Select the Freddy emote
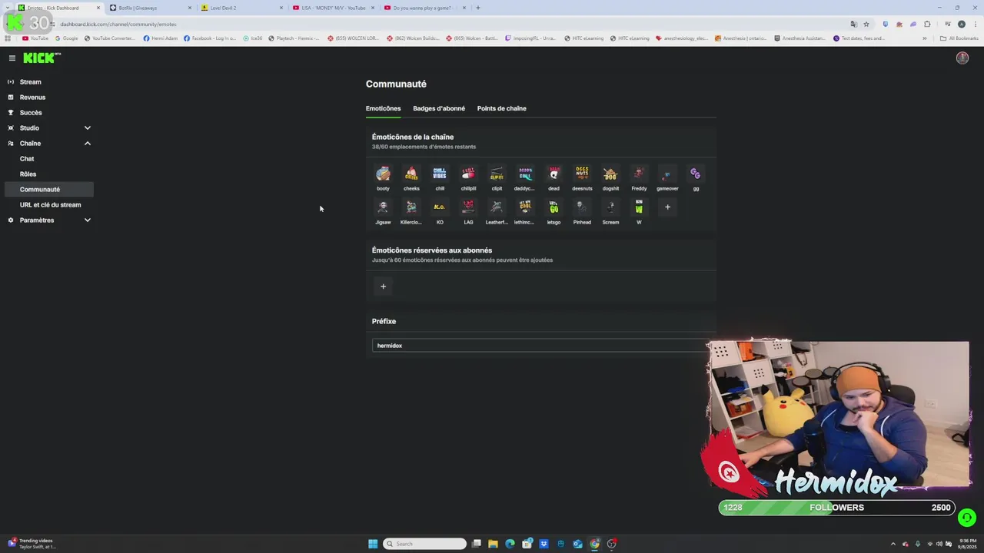This screenshot has height=553, width=984. 639,174
